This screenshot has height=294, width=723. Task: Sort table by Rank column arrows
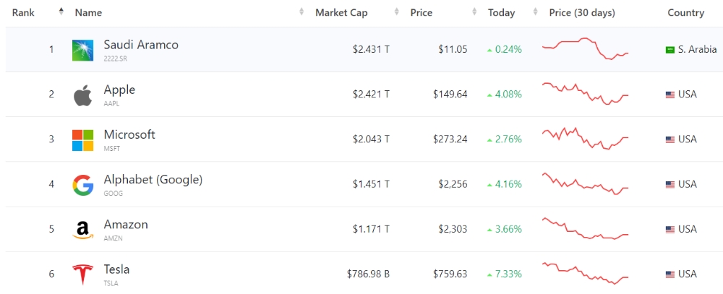click(x=61, y=12)
